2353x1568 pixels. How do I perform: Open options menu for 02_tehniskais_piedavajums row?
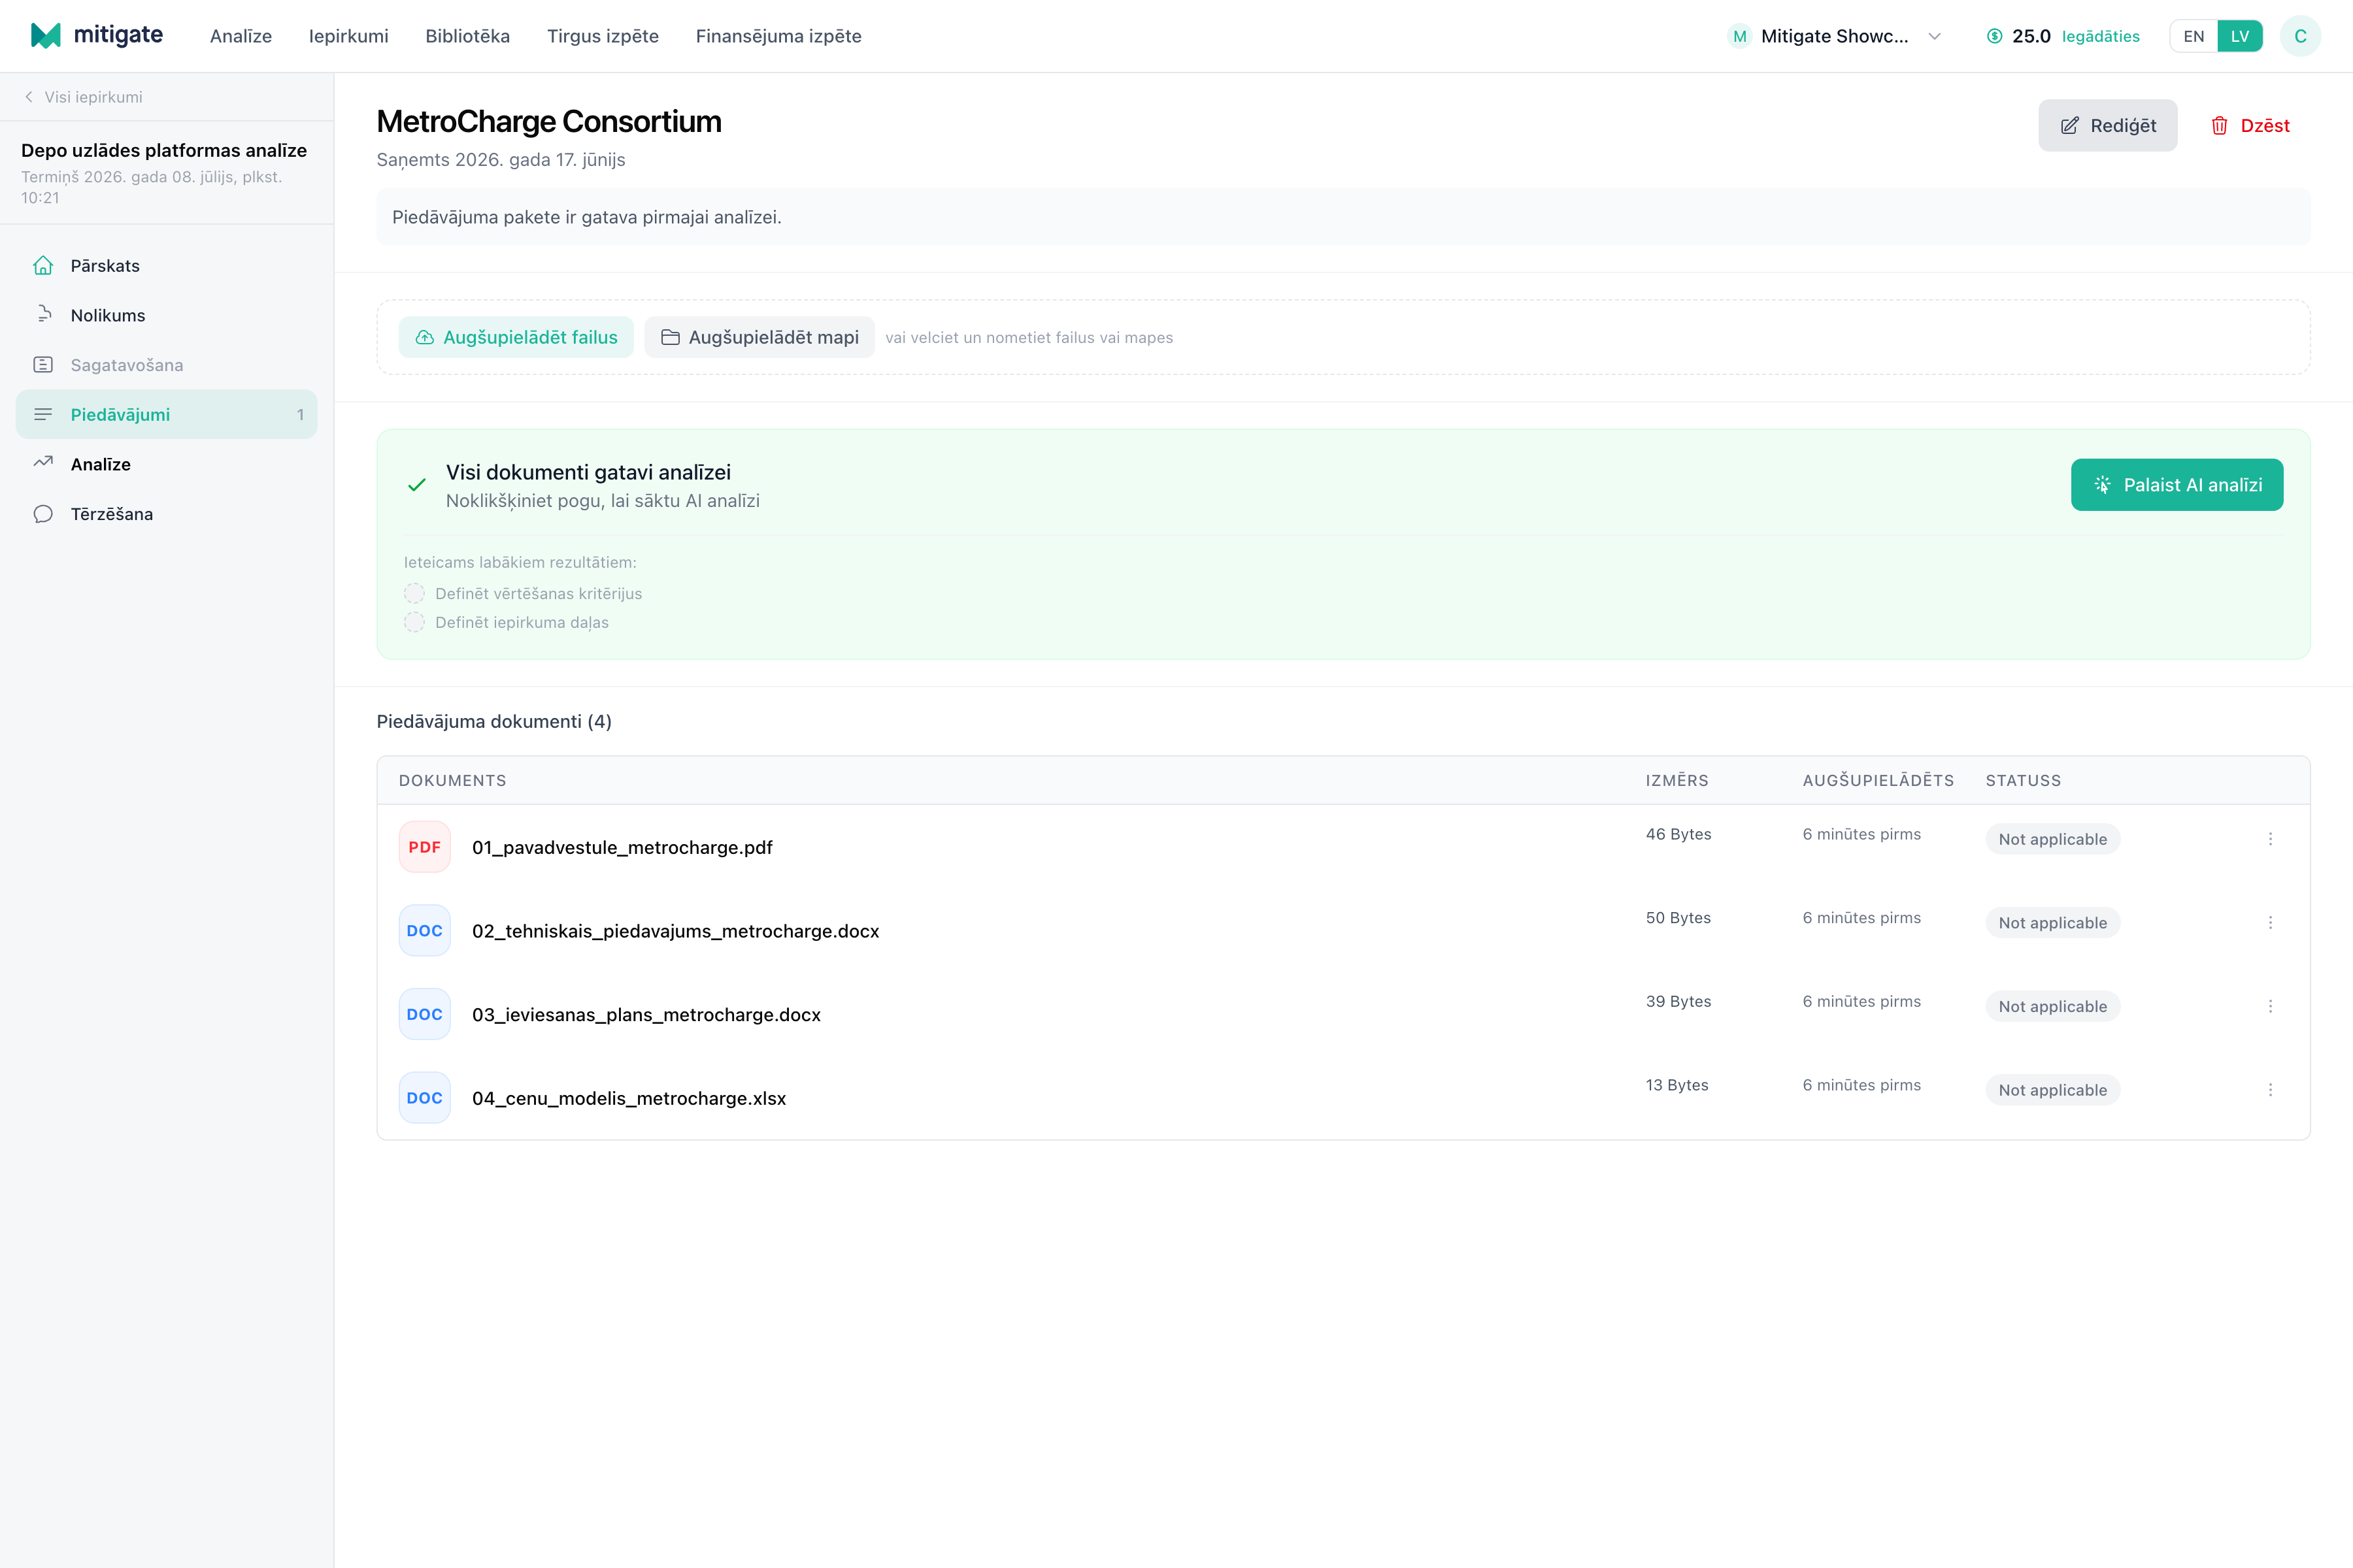[2270, 923]
